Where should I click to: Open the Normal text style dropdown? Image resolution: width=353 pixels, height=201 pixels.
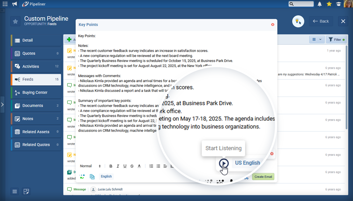(90, 166)
